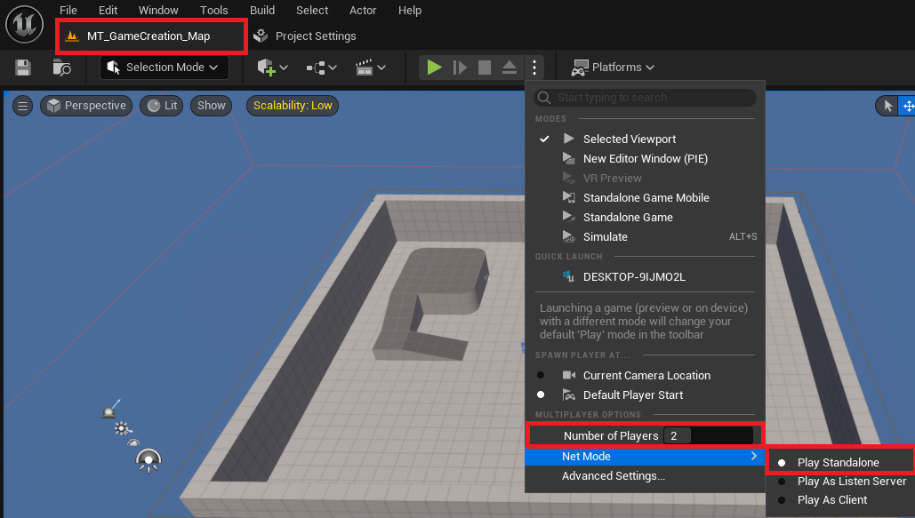Click the Unreal Engine logo icon
This screenshot has width=915, height=518.
click(x=25, y=24)
